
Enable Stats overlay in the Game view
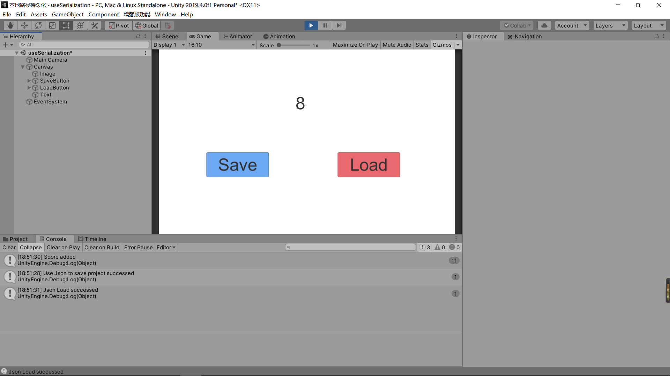422,45
